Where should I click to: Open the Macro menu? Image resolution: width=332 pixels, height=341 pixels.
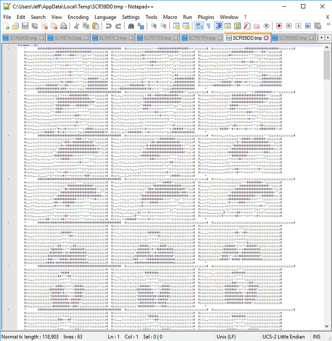(x=170, y=17)
